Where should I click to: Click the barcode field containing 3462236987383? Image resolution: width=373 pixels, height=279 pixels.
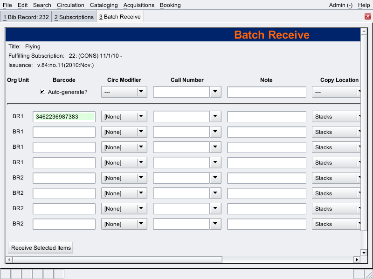tap(64, 117)
